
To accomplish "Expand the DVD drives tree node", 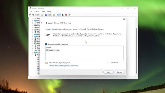I will tap(33, 23).
